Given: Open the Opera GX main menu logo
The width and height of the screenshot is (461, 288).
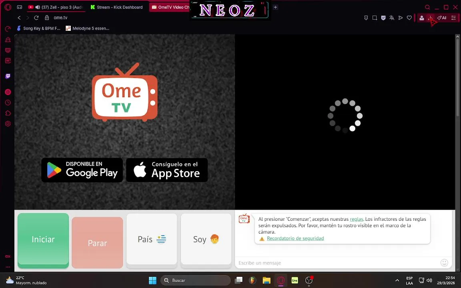Looking at the screenshot, I should 8,7.
